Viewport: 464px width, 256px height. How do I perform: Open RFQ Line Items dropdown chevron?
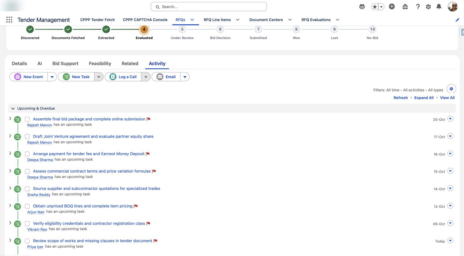click(238, 20)
